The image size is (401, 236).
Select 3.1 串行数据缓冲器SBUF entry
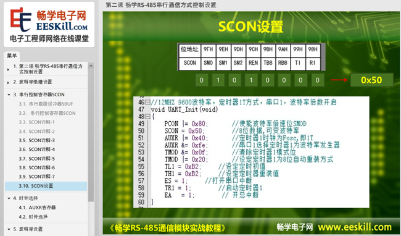pyautogui.click(x=46, y=104)
